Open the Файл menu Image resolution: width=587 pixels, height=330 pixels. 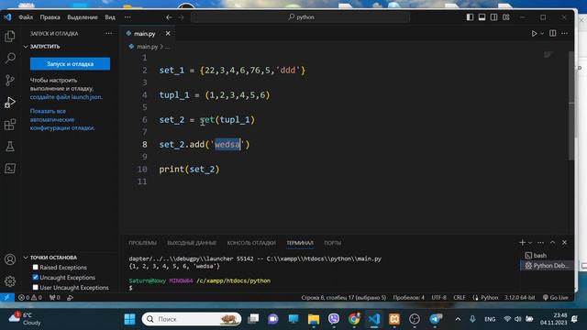(26, 17)
